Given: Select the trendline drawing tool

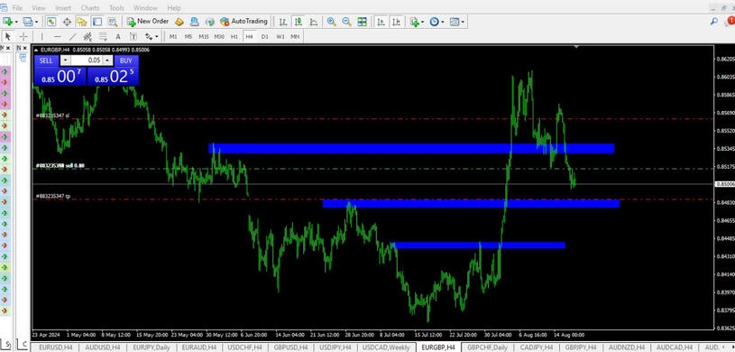Looking at the screenshot, I should [x=73, y=36].
